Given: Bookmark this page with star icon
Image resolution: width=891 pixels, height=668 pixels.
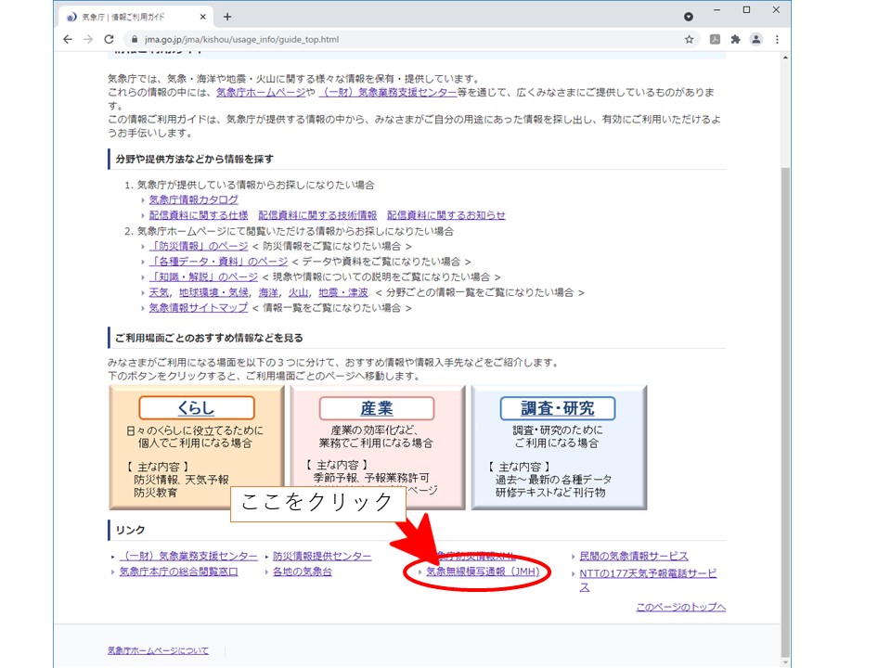Looking at the screenshot, I should coord(689,40).
